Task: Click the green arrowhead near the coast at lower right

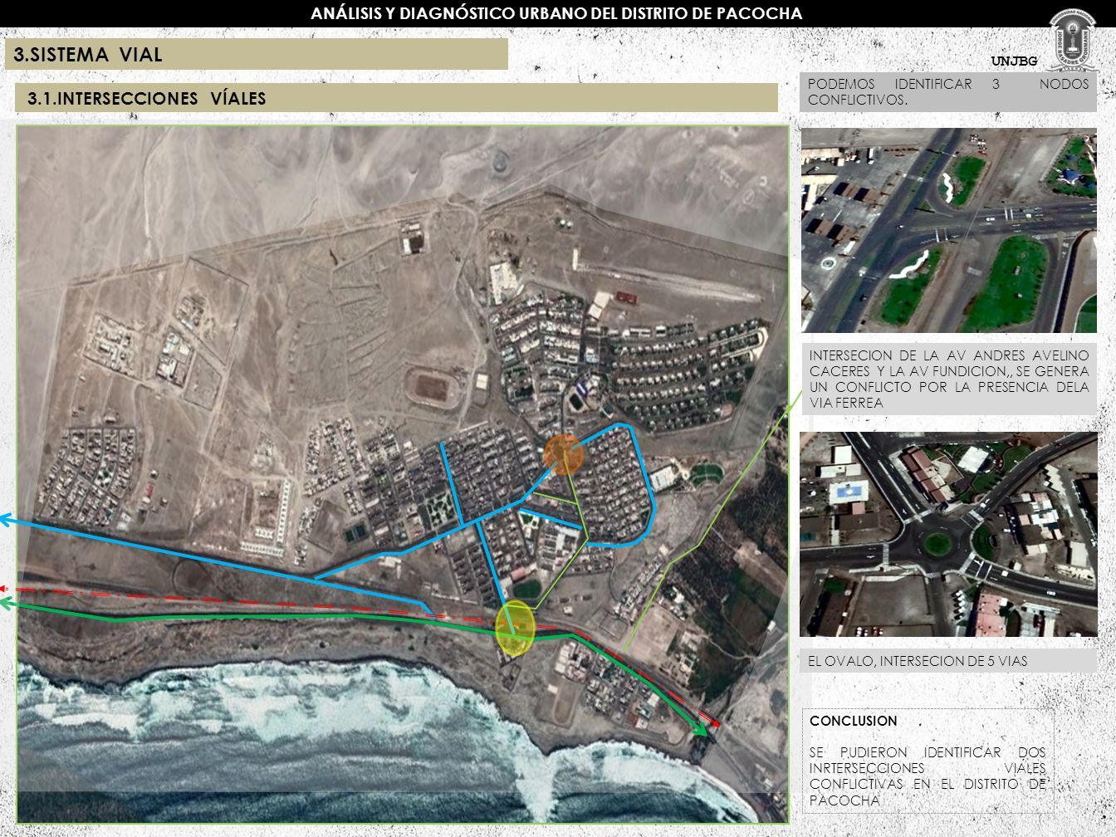Action: point(702,729)
